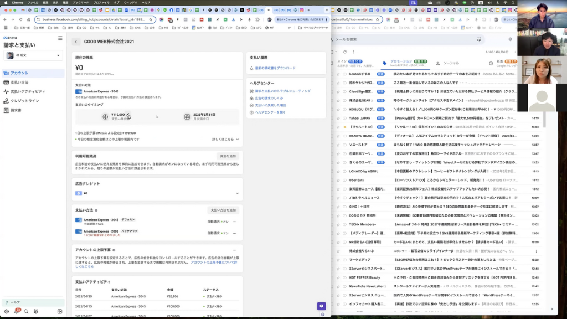Star the Uber Eats email

338,180
